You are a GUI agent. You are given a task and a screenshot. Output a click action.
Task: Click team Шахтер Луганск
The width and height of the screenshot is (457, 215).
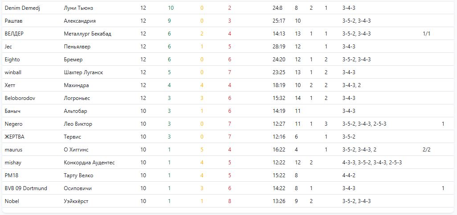(84, 72)
